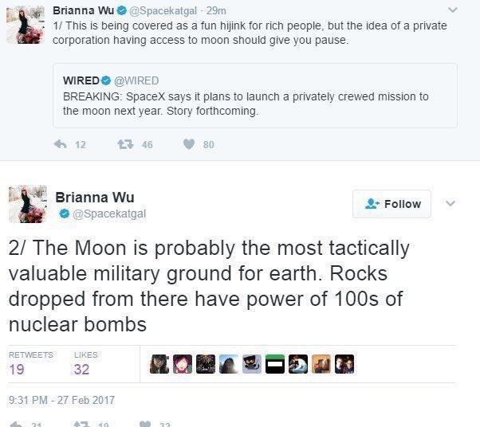
Task: Open @Spacekatgal handle in first tweet
Action: (x=163, y=10)
